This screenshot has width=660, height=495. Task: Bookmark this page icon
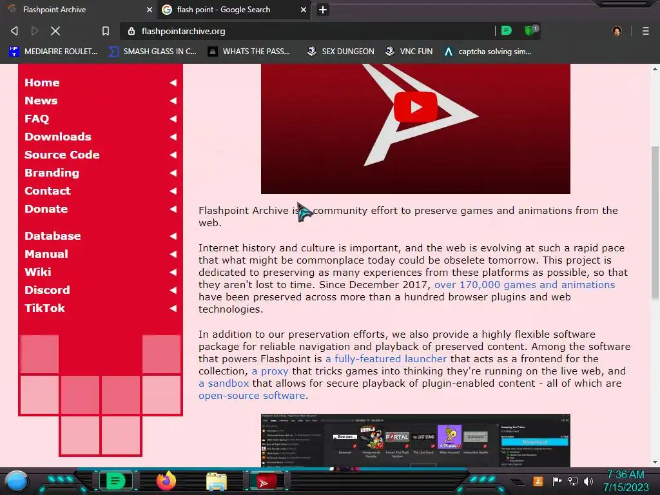pos(106,31)
